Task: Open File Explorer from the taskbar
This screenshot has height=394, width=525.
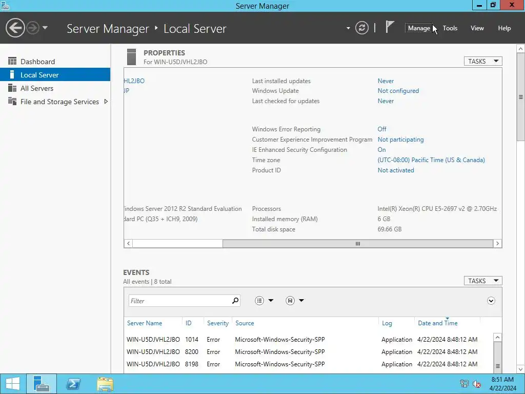Action: [x=105, y=384]
